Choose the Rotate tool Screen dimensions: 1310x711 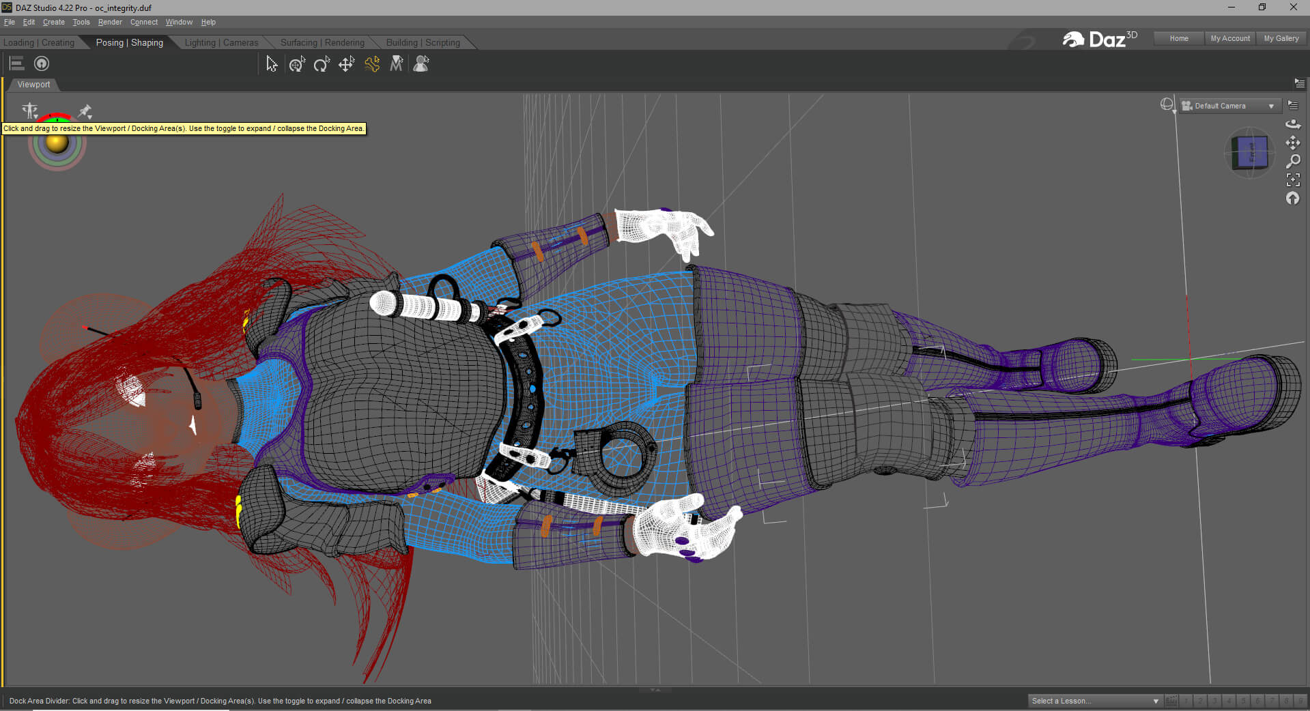(x=321, y=64)
